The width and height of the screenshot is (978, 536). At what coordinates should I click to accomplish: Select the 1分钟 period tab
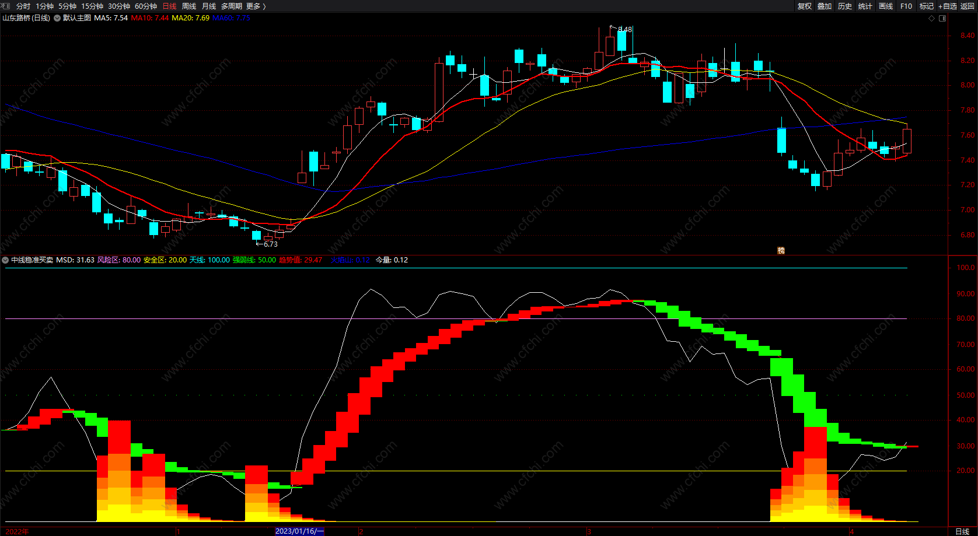coord(45,6)
